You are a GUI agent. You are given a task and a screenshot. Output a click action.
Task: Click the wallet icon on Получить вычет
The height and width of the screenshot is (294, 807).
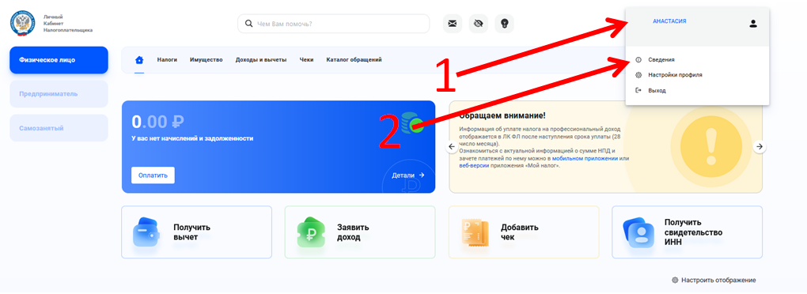[x=146, y=232]
